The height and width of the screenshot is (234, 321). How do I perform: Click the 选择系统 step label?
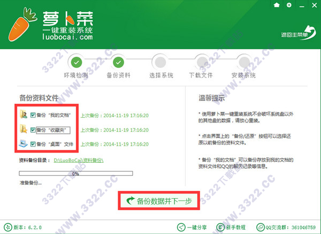(x=161, y=76)
